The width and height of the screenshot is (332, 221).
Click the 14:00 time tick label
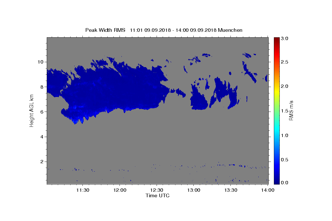click(x=268, y=190)
